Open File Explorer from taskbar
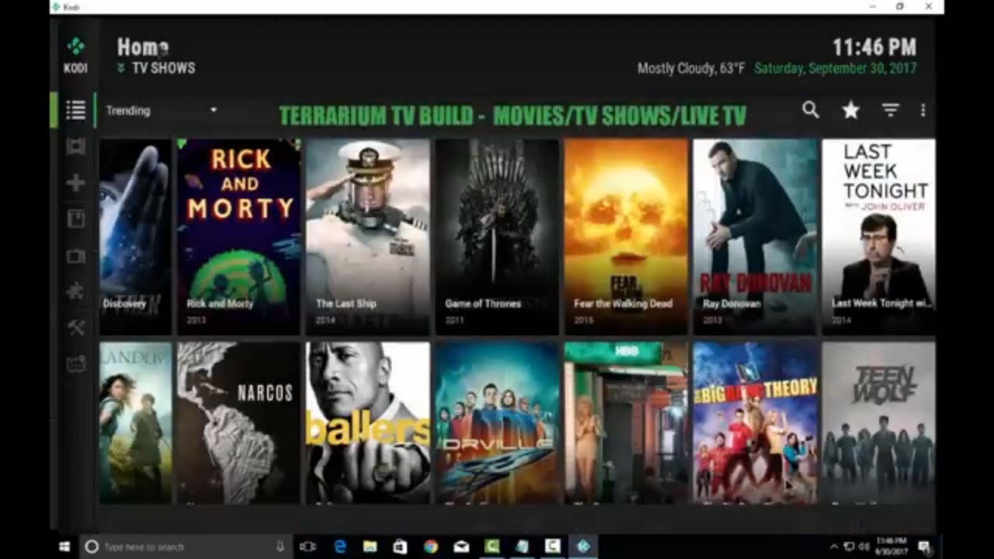Screen dimensions: 994x559 pos(370,547)
